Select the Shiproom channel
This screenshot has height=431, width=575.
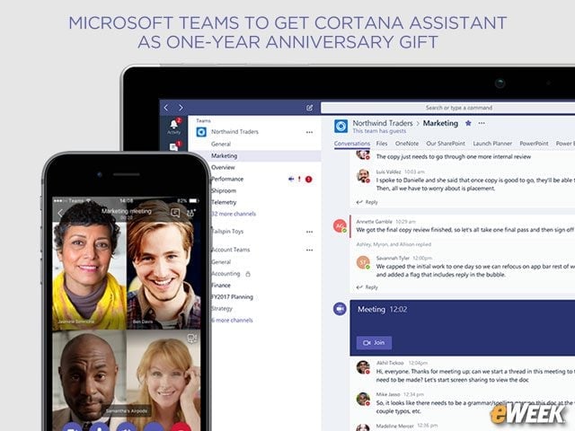(x=224, y=191)
